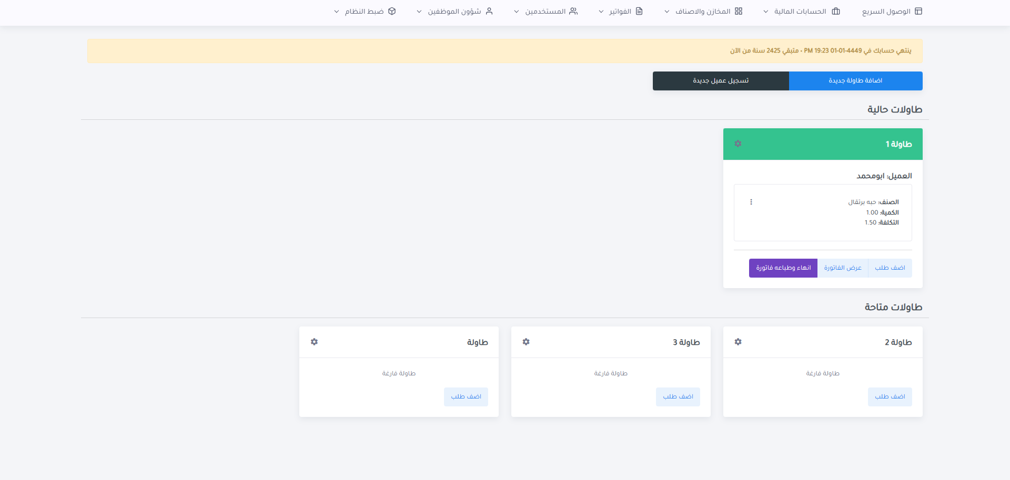Viewport: 1010px width, 480px height.
Task: Open the المستخدمين menu
Action: 545,12
